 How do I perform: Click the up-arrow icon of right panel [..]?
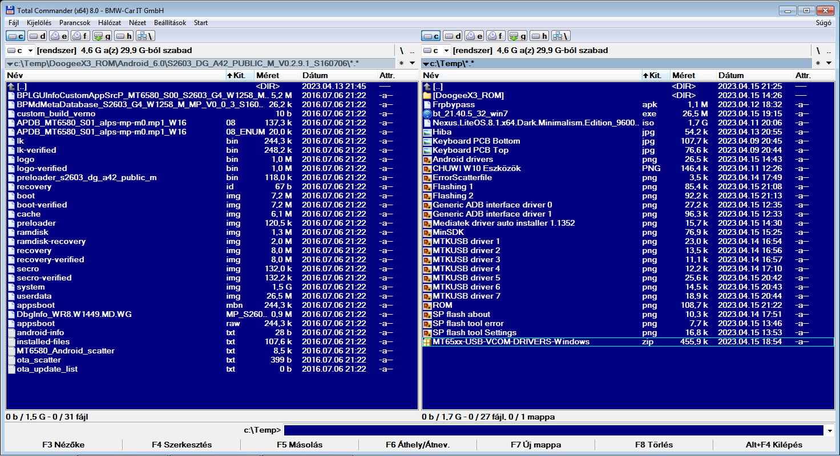point(427,86)
